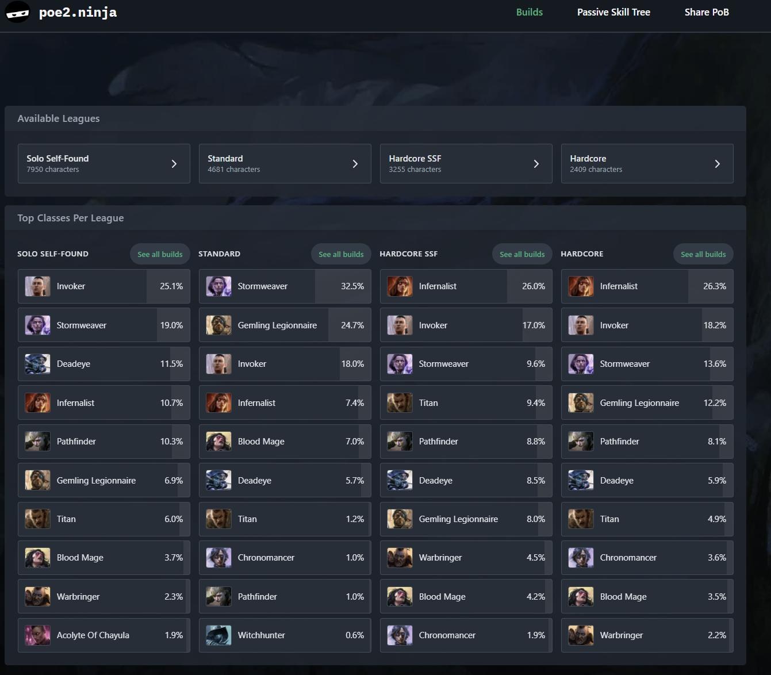The height and width of the screenshot is (675, 771).
Task: Click the Invoker portrait under Solo Self-Found
Action: pyautogui.click(x=37, y=286)
